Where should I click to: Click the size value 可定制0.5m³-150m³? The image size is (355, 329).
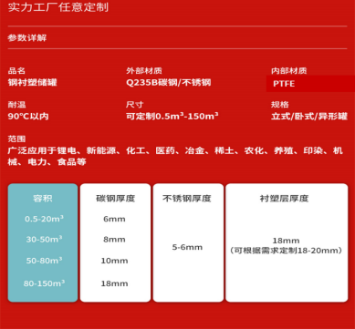click(x=172, y=116)
